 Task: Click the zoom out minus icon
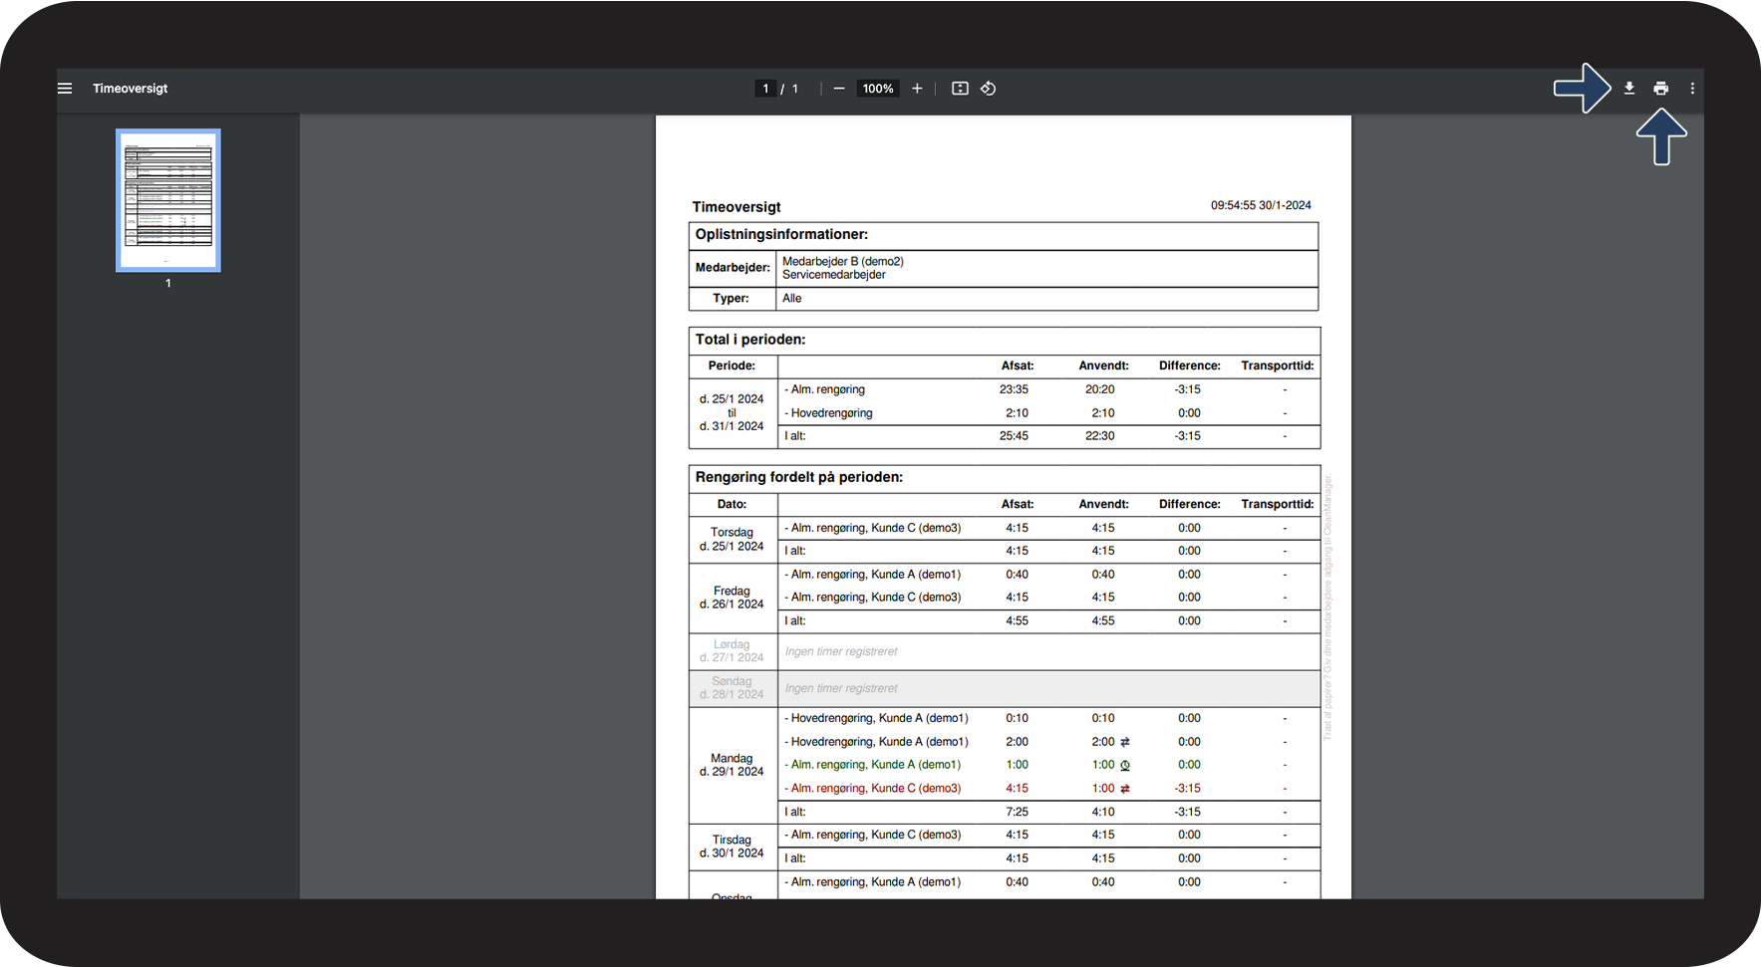click(839, 89)
